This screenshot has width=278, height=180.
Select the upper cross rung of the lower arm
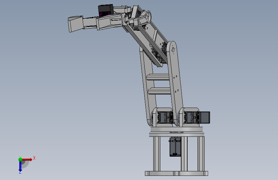coord(158,77)
